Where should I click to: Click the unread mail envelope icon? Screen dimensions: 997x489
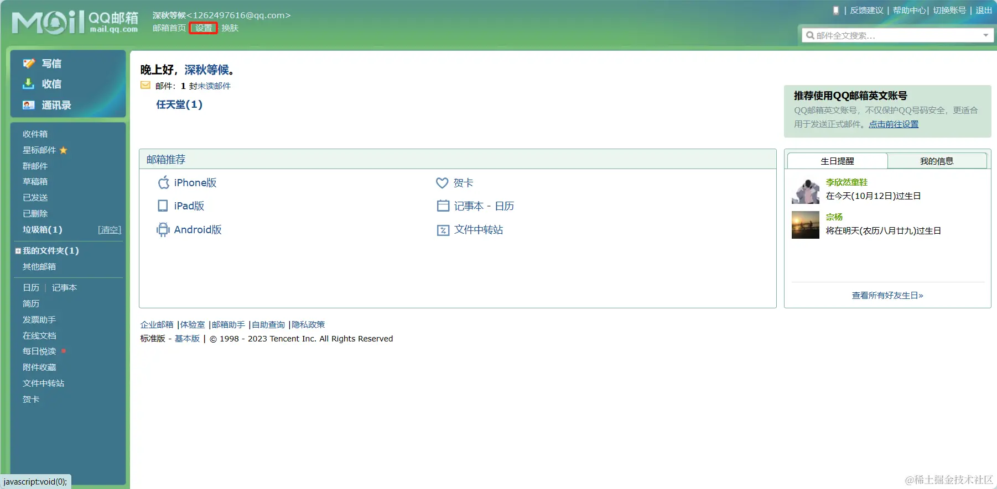click(146, 85)
